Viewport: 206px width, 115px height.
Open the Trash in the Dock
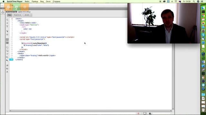203,110
